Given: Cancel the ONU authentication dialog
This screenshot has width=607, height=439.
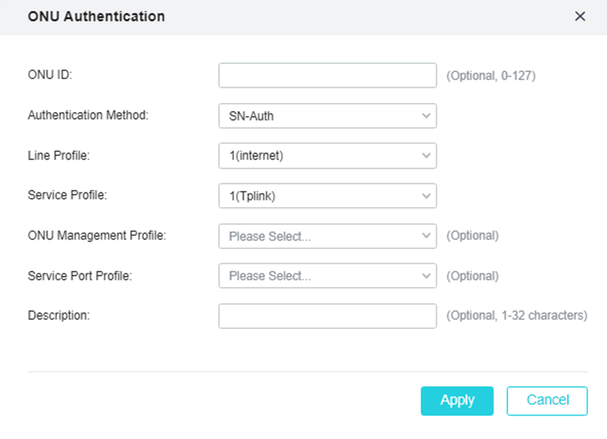Looking at the screenshot, I should (547, 401).
